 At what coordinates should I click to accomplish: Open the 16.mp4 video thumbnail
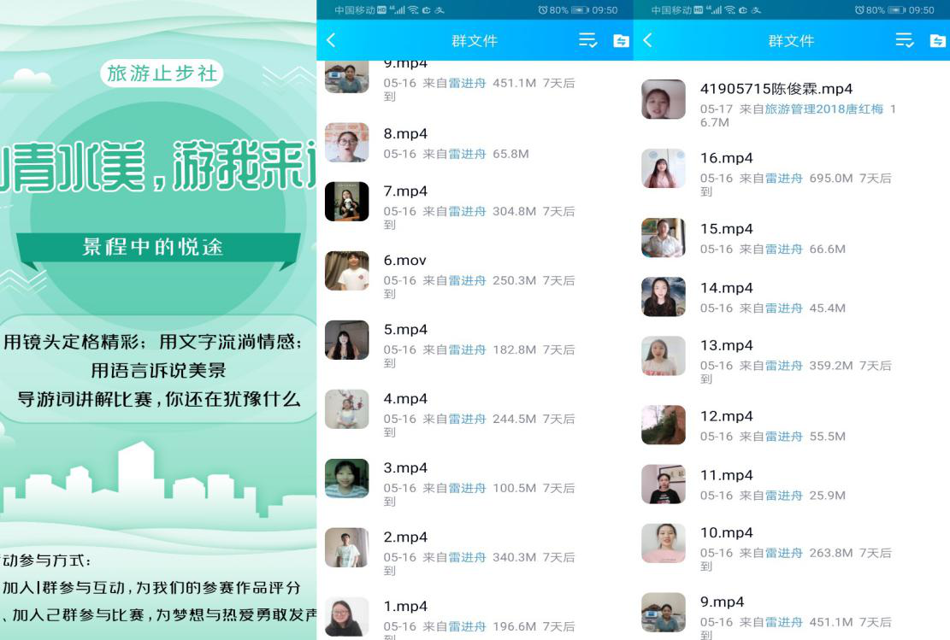click(x=664, y=168)
